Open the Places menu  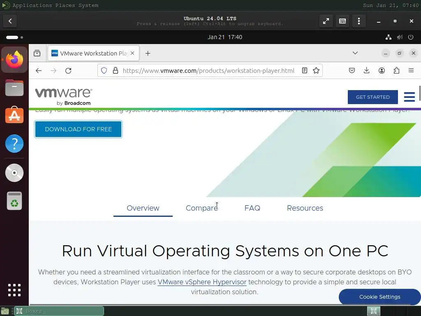click(65, 5)
